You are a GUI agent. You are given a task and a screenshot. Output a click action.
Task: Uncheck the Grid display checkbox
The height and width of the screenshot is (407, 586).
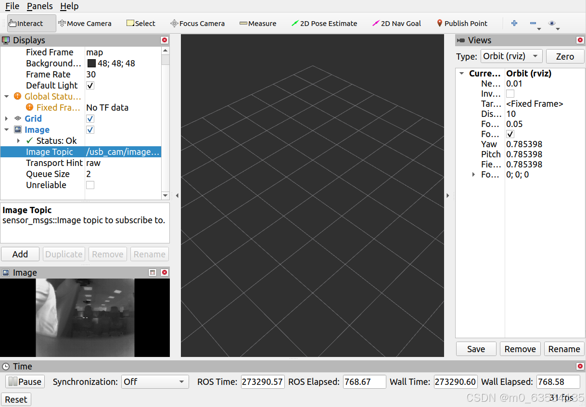click(90, 119)
